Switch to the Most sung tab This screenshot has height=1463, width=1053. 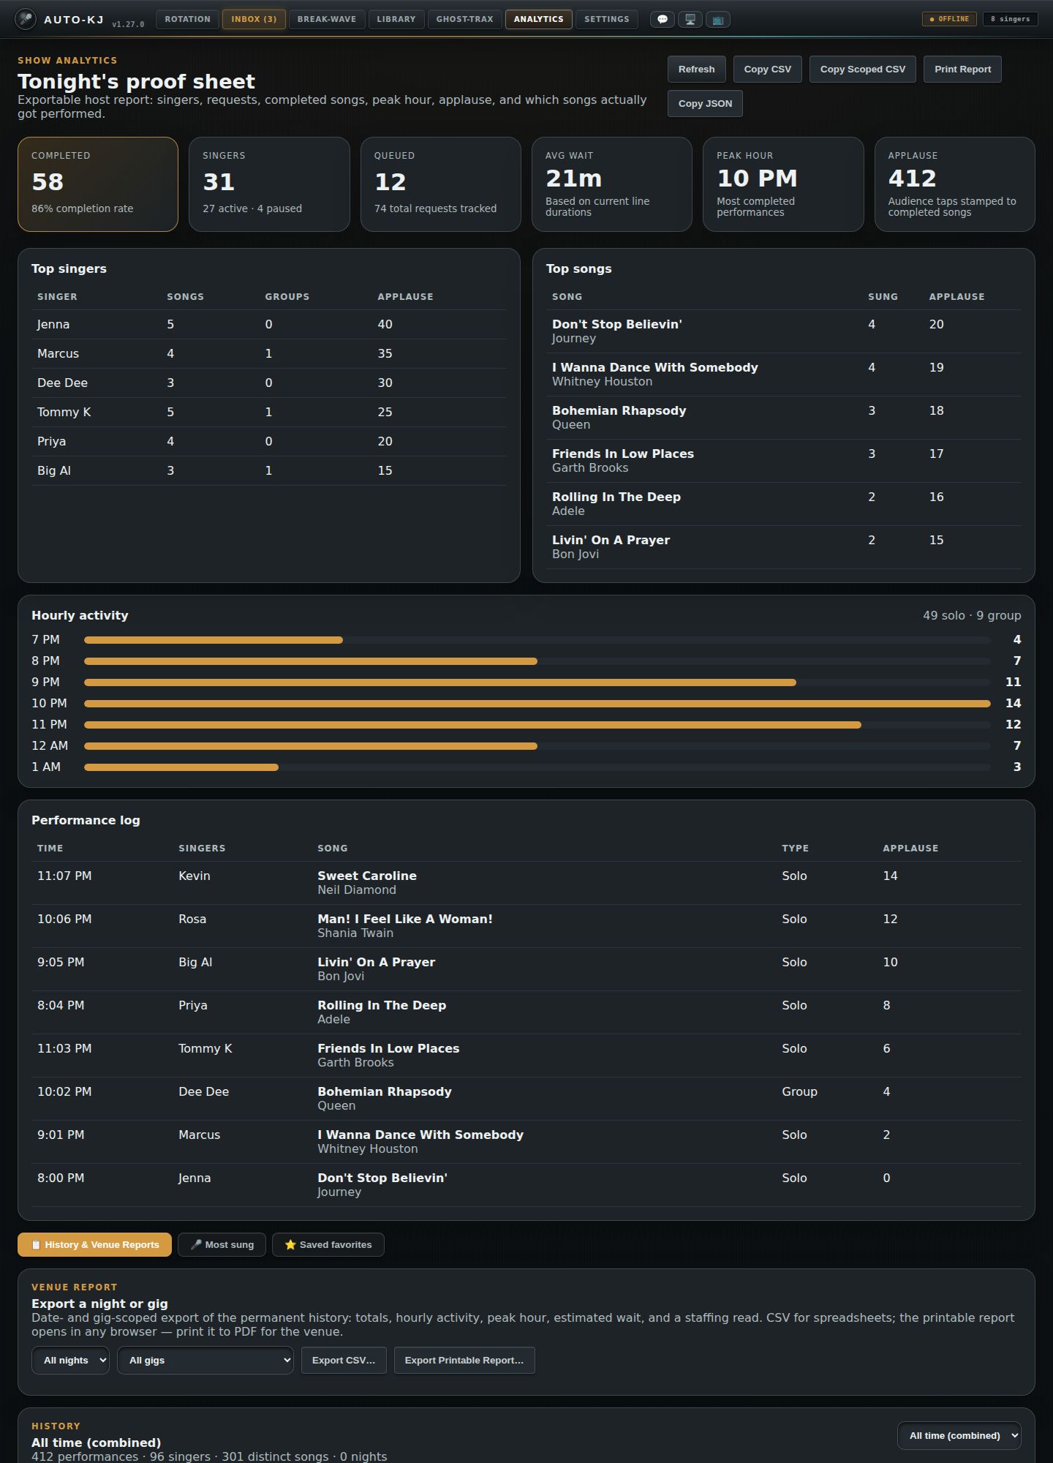[222, 1245]
